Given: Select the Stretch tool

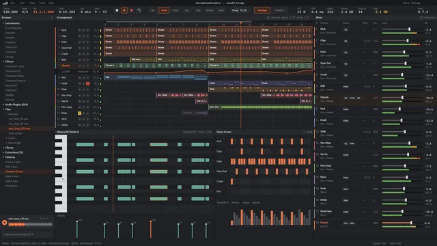Looking at the screenshot, I should coord(210,10).
